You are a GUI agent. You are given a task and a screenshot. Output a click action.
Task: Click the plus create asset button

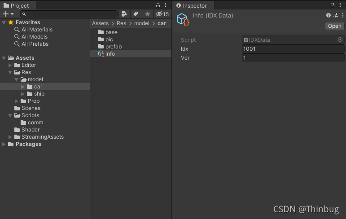(x=6, y=14)
